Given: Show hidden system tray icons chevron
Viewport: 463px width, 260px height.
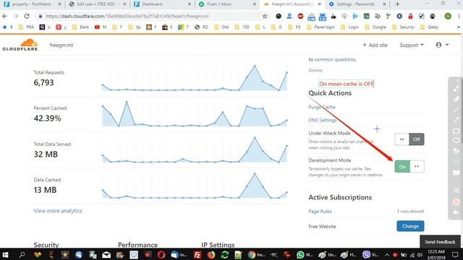Looking at the screenshot, I should 387,254.
